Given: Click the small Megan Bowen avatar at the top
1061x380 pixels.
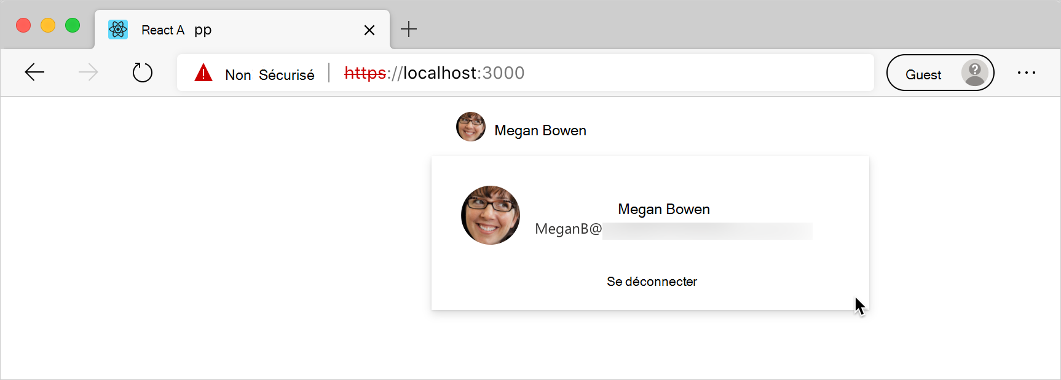Looking at the screenshot, I should (471, 127).
